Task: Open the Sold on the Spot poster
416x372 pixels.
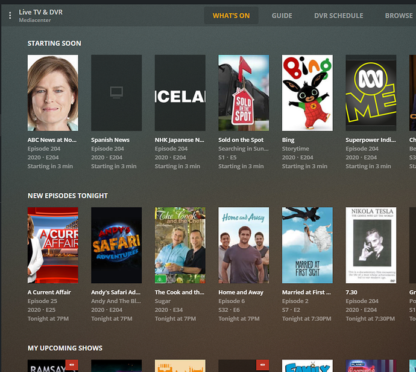Action: [x=244, y=93]
